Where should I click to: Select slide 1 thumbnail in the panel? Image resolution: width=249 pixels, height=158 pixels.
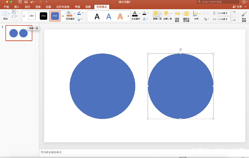pos(19,33)
